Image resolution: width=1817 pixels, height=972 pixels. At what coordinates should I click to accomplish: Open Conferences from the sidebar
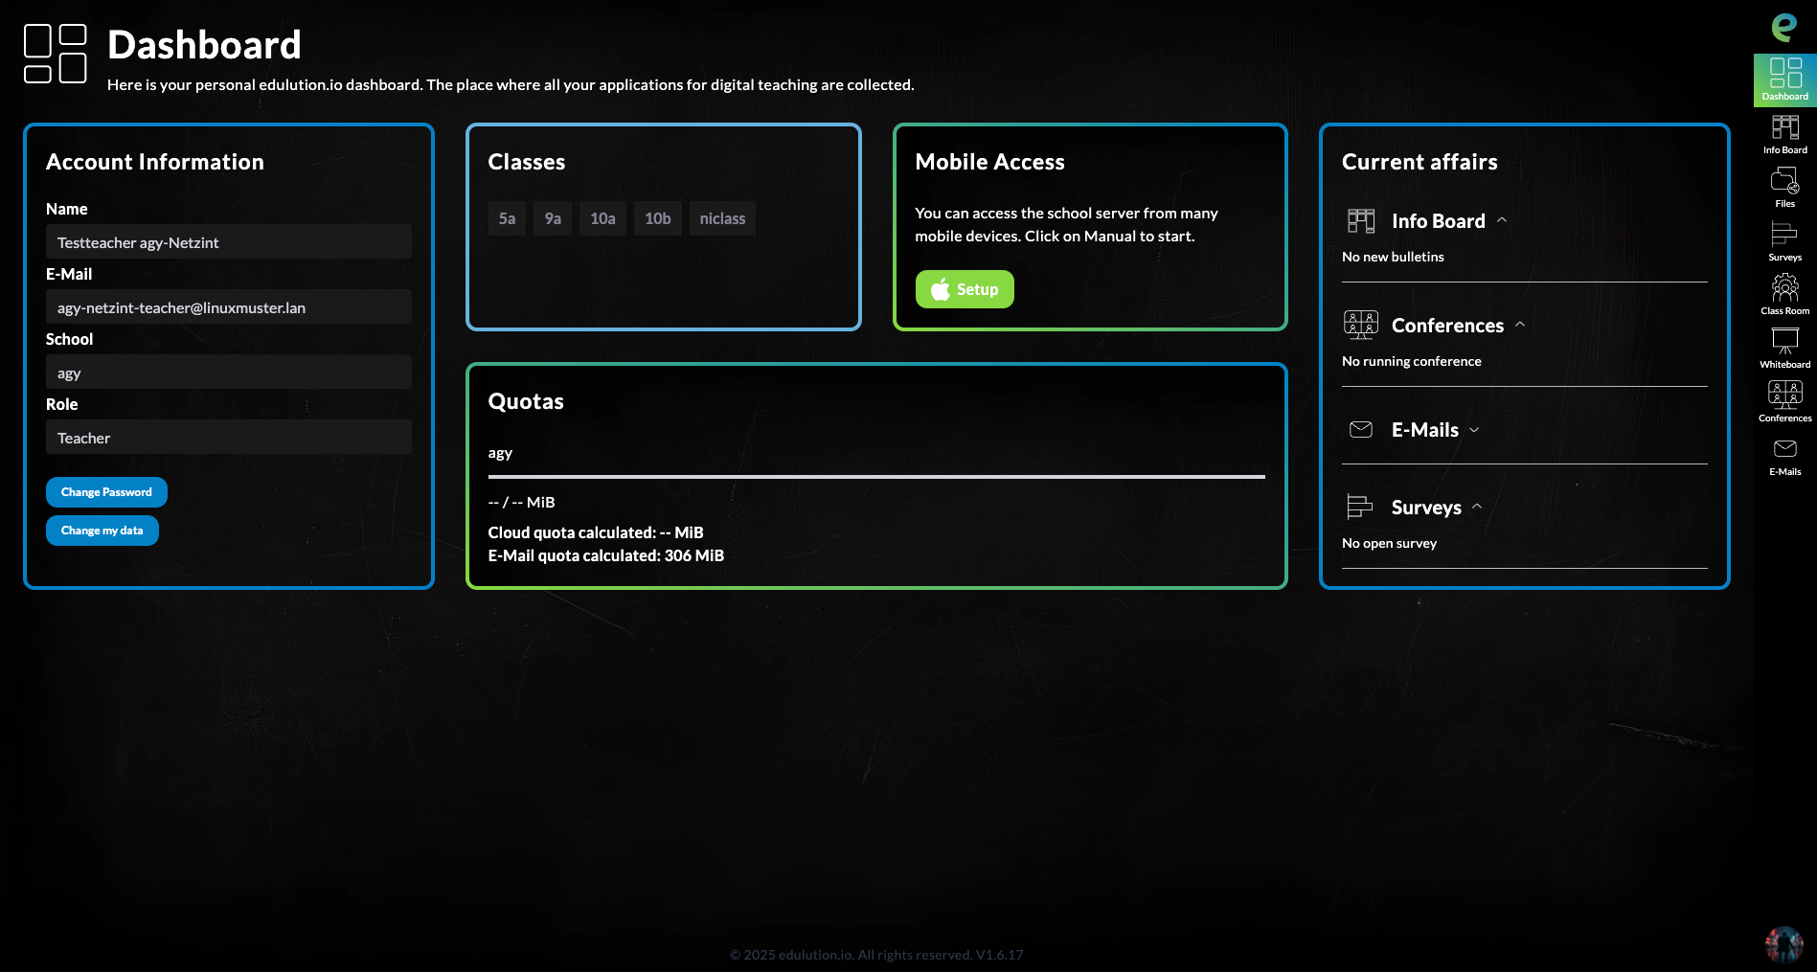1783,395
